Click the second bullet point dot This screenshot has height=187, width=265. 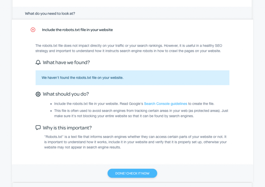pos(51,111)
